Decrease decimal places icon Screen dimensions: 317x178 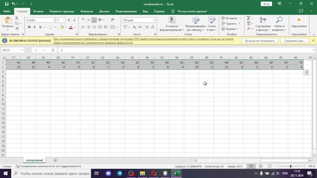pyautogui.click(x=153, y=27)
